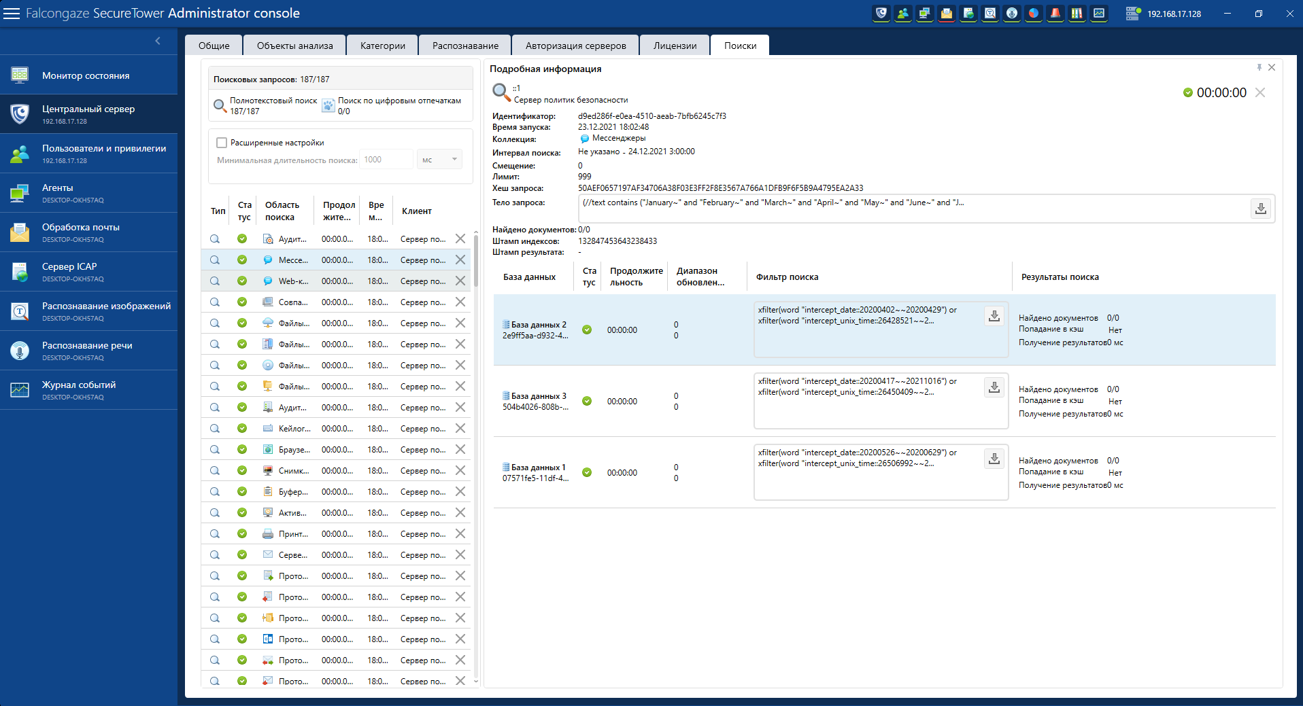Switch to the Лицензии tab

[x=675, y=46]
